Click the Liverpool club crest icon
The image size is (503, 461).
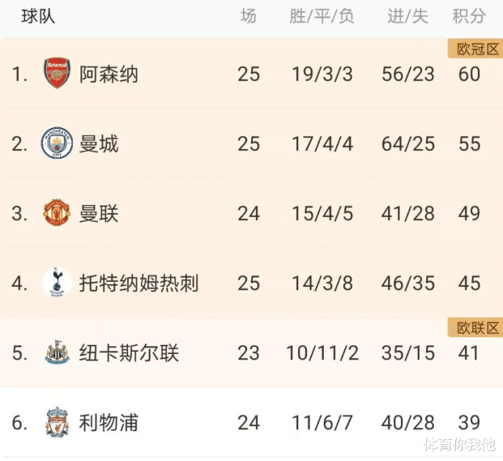click(x=57, y=423)
